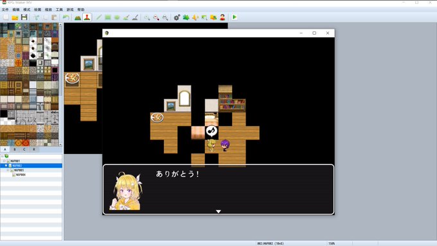The height and width of the screenshot is (246, 437).
Task: Switch to tileset tab B
Action: point(15,149)
